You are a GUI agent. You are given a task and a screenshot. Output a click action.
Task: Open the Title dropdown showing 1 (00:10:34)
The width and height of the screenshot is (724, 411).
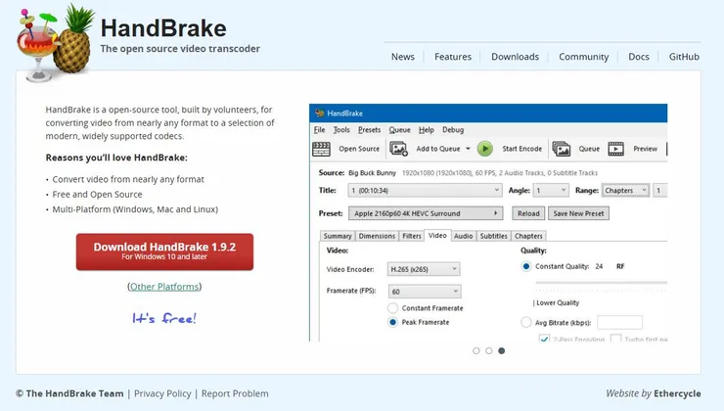(x=425, y=190)
